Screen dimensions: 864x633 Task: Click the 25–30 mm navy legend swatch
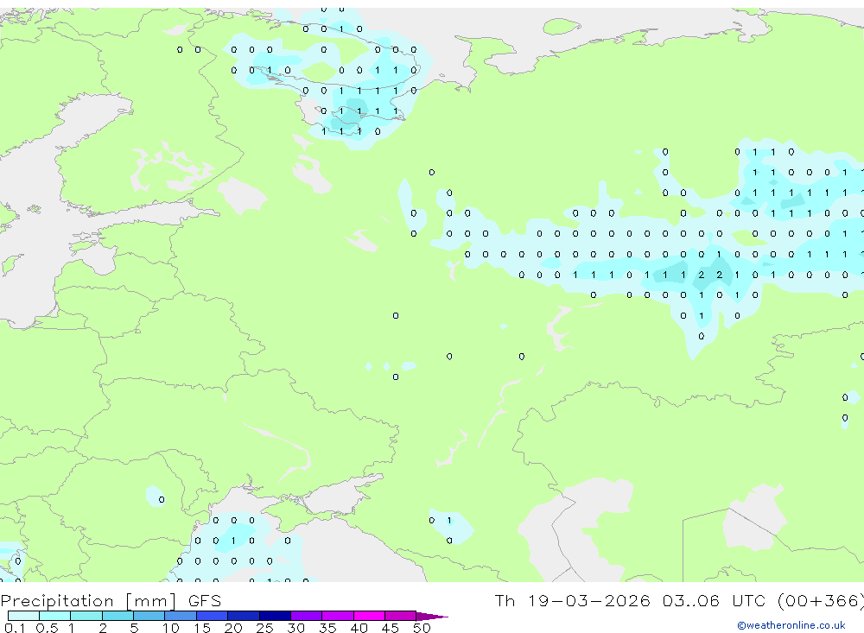point(275,616)
